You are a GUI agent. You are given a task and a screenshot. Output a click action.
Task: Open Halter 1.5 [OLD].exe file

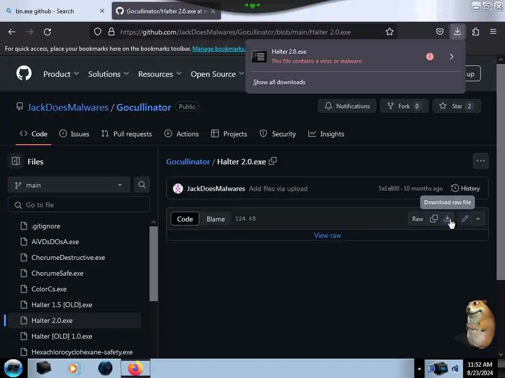[62, 305]
